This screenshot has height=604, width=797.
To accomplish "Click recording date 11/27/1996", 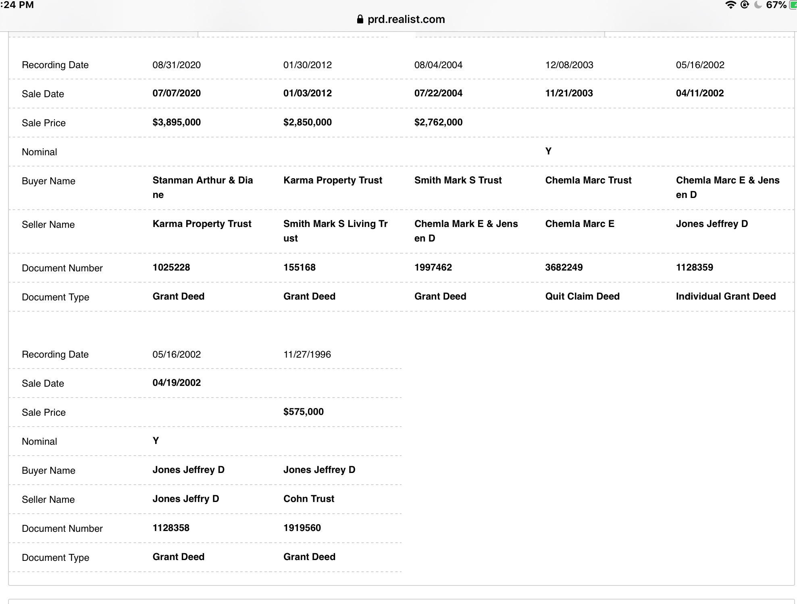I will click(307, 354).
